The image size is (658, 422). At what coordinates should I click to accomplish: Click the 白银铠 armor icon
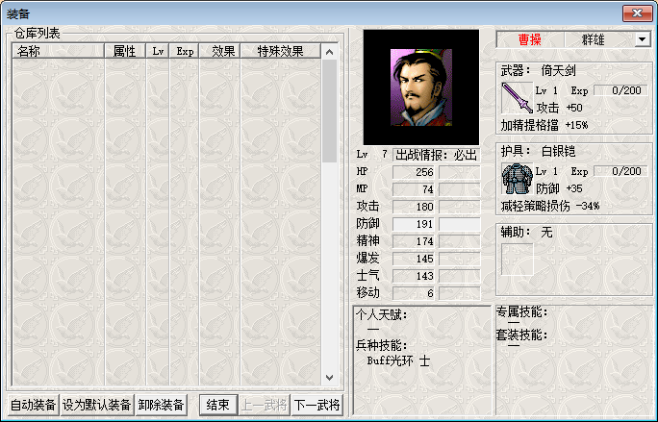coord(517,179)
